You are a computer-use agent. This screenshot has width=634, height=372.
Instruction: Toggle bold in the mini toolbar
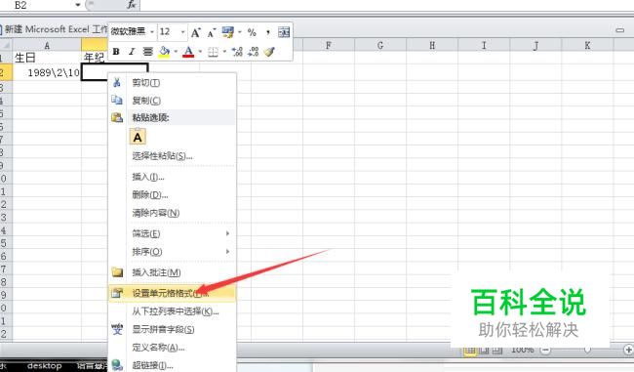click(x=116, y=52)
